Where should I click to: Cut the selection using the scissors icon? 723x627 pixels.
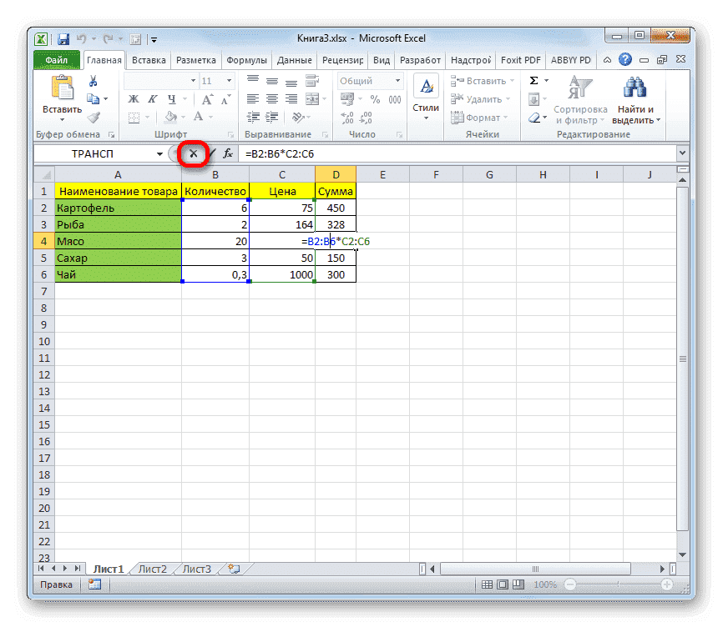coord(94,80)
